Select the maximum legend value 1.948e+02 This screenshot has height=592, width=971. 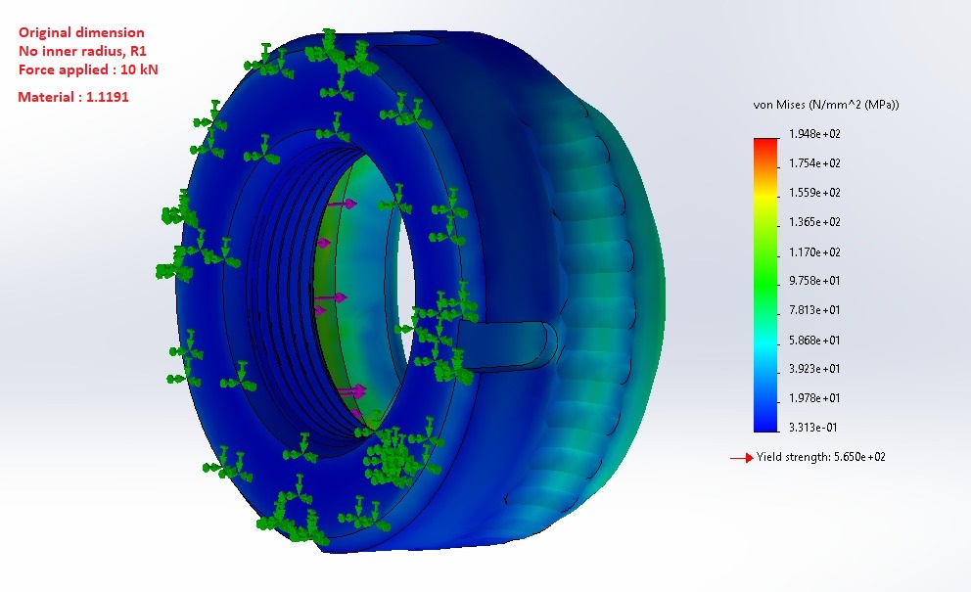(x=814, y=134)
